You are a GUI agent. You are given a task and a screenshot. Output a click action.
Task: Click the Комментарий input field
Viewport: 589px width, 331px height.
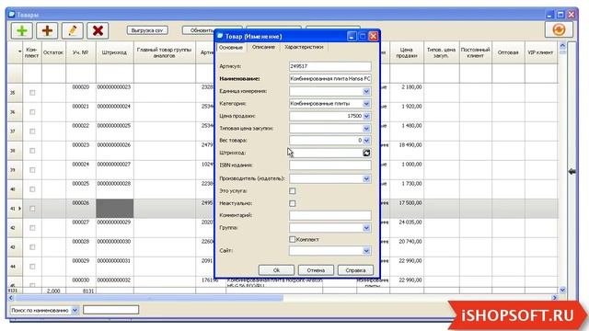(330, 215)
